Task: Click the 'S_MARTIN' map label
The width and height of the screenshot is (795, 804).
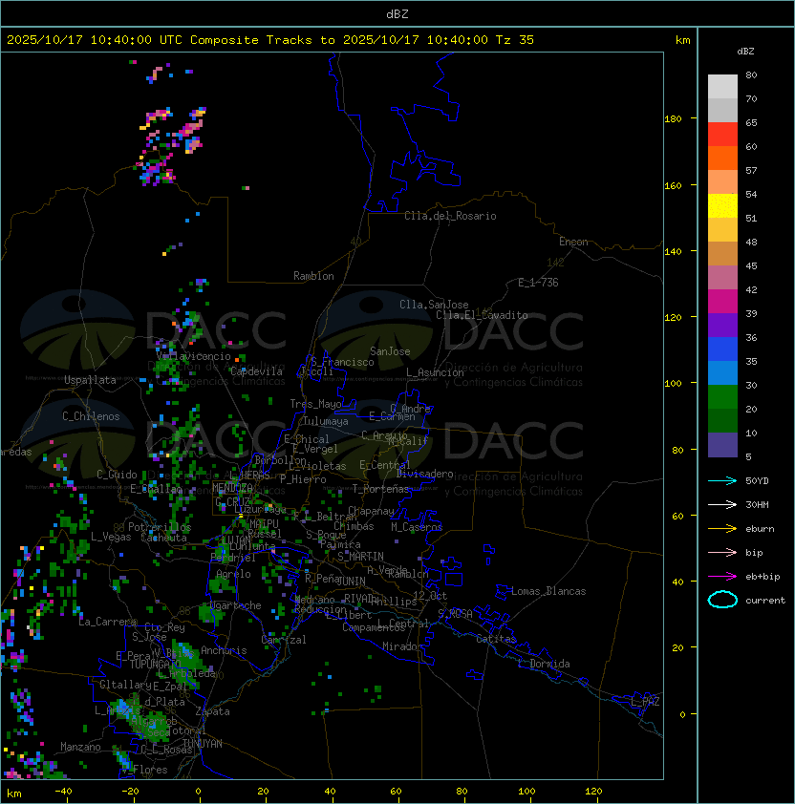Action: [360, 557]
